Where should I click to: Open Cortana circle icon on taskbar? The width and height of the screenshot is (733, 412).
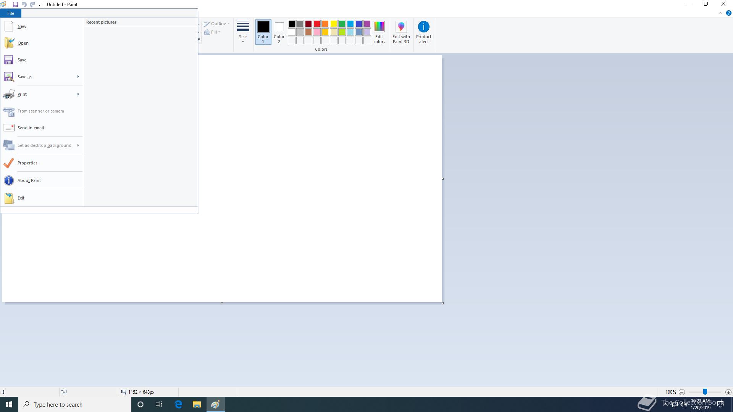(140, 404)
